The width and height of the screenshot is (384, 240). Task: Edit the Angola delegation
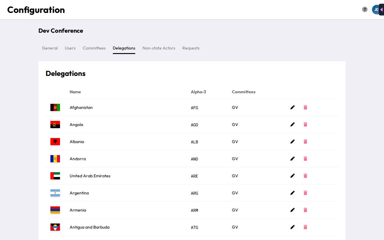pos(292,124)
